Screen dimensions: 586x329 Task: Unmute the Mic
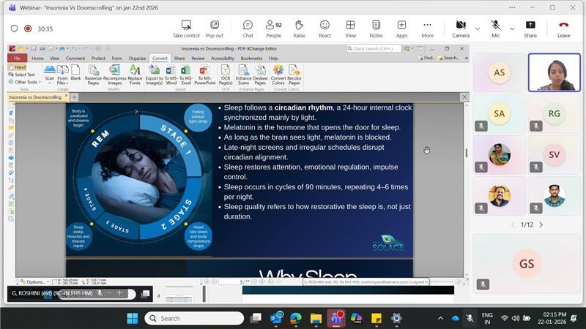[x=496, y=29]
